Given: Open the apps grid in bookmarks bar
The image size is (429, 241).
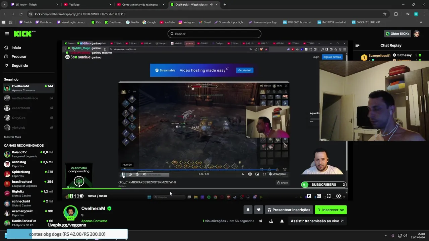Looking at the screenshot, I should click(11, 22).
